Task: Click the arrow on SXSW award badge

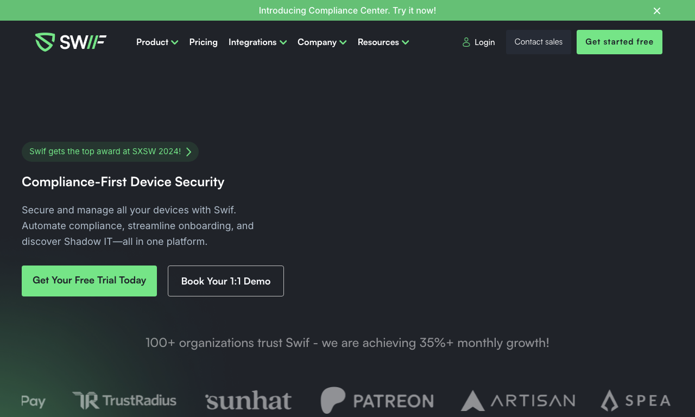Action: coord(188,152)
